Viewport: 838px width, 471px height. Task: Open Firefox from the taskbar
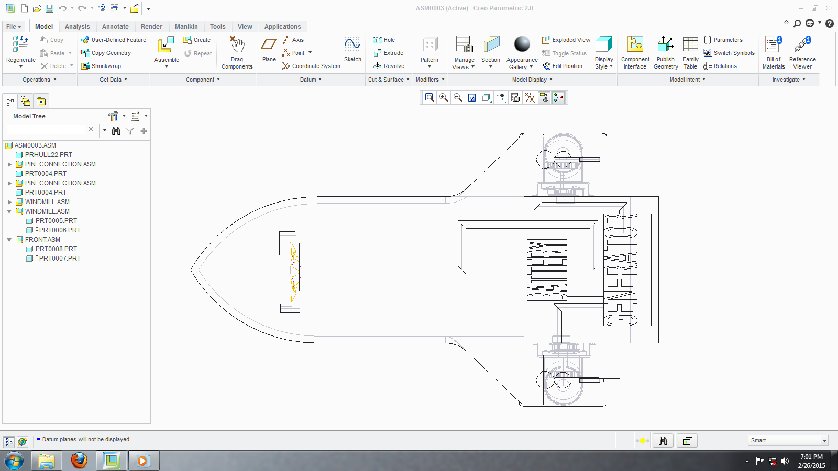[x=79, y=461]
